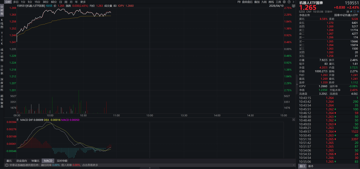Switch to the 资金流向 indicator tab

[21, 161]
